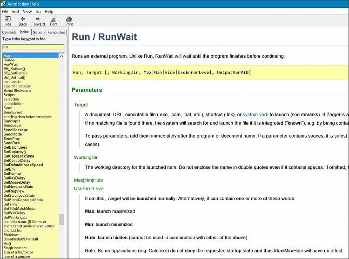Select 'SetMouseDelay' index entry
349x259 pixels.
click(17, 182)
